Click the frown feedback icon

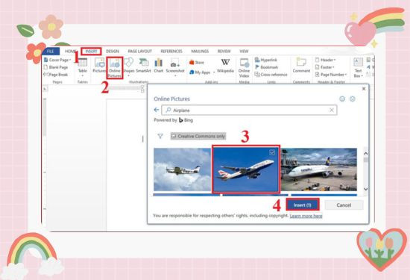coord(353,99)
